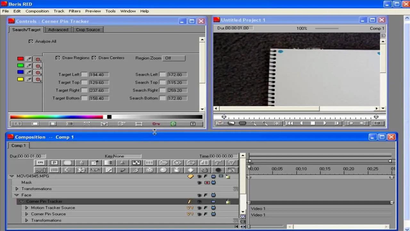Image resolution: width=410 pixels, height=231 pixels.
Task: Toggle the eye visibility of the MOV04945.MPG track
Action: coord(199,176)
